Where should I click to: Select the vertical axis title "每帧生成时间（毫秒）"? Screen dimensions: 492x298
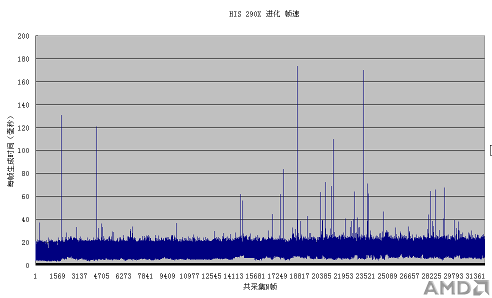coord(10,151)
